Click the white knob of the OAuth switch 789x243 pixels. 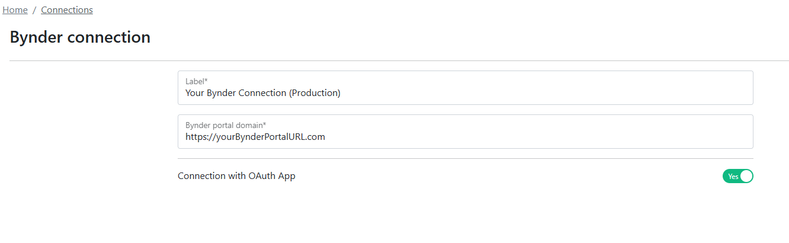[x=746, y=176]
